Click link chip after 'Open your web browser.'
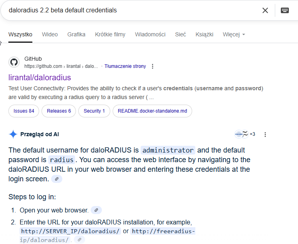Viewport: 298px width, 244px height. 96,210
